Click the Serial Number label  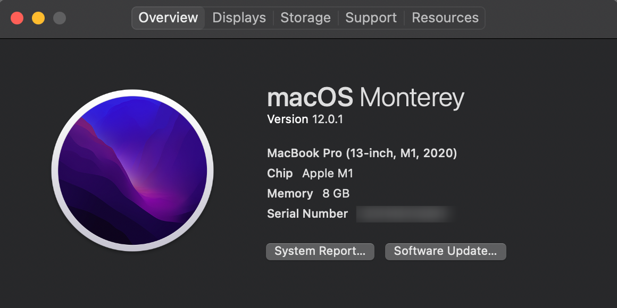point(307,214)
